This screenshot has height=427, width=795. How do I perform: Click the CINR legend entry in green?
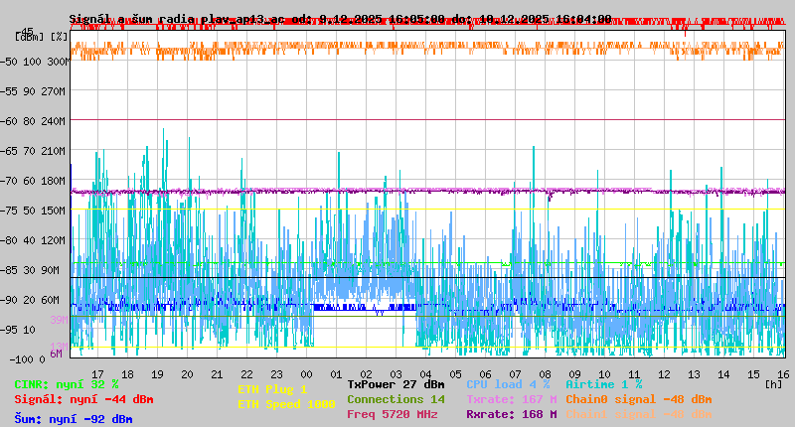(x=67, y=384)
